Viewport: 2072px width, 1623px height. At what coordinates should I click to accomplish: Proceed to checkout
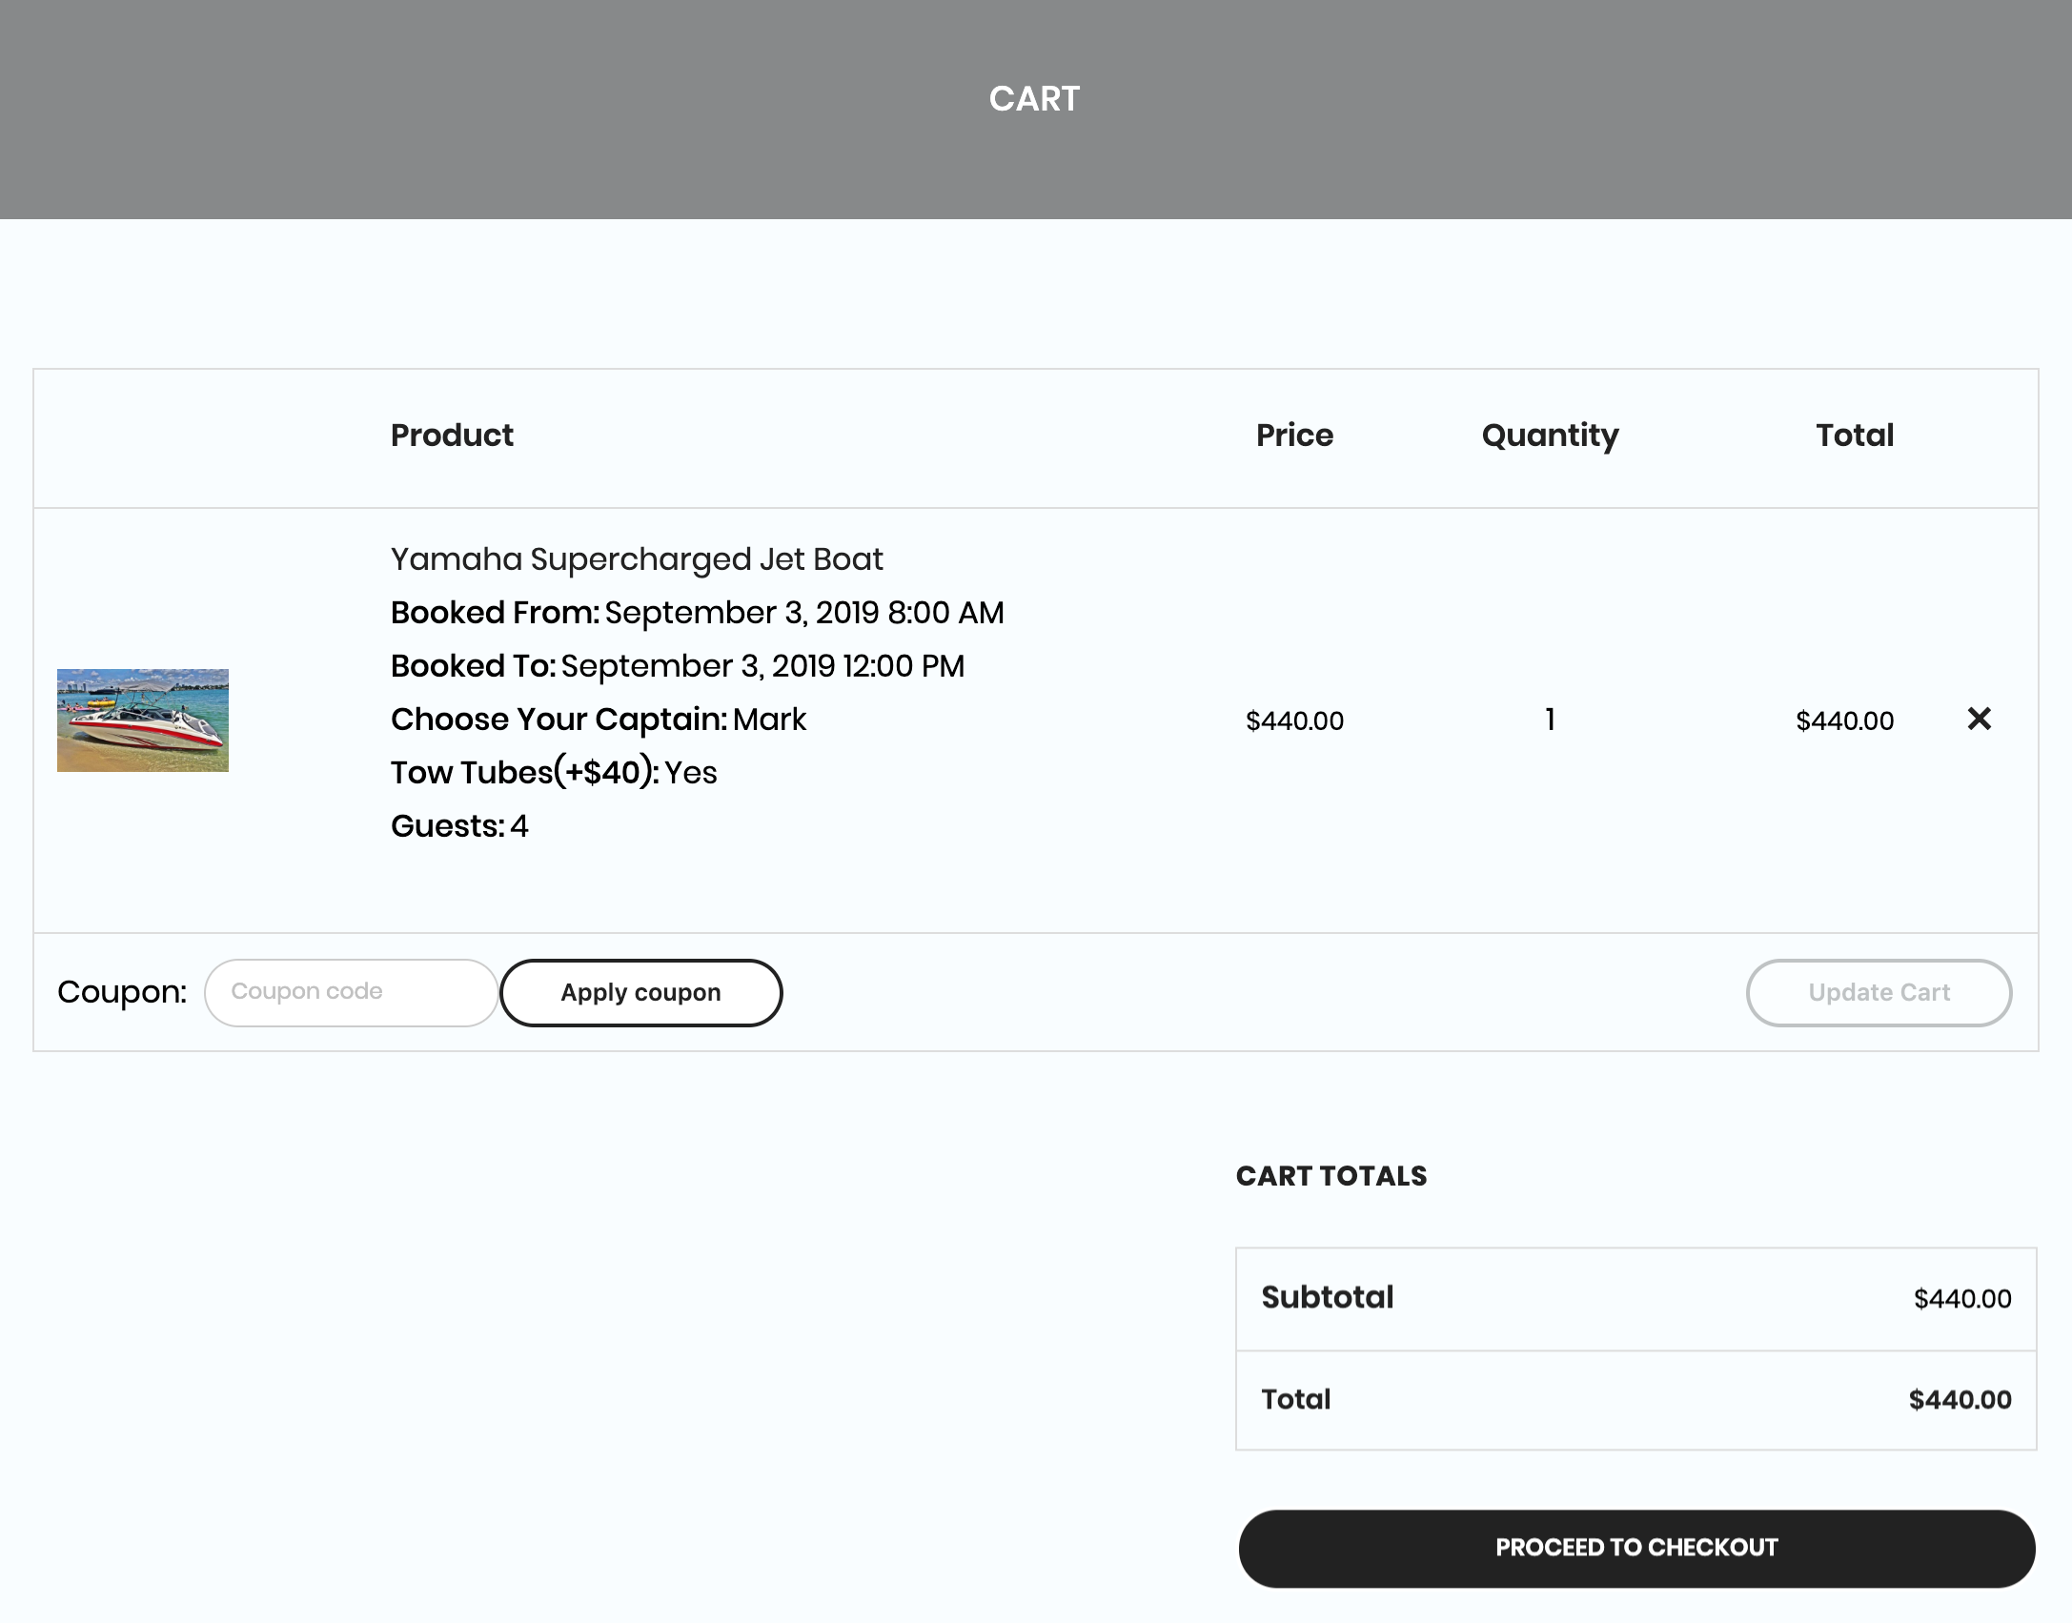pyautogui.click(x=1636, y=1548)
